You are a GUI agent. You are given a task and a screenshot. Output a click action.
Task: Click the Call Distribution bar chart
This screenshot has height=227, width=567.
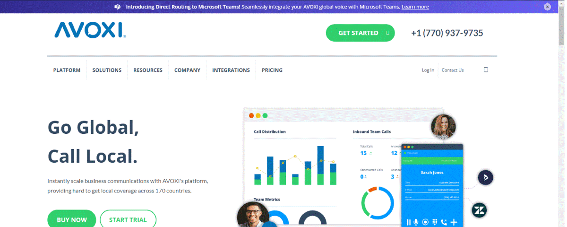point(295,165)
